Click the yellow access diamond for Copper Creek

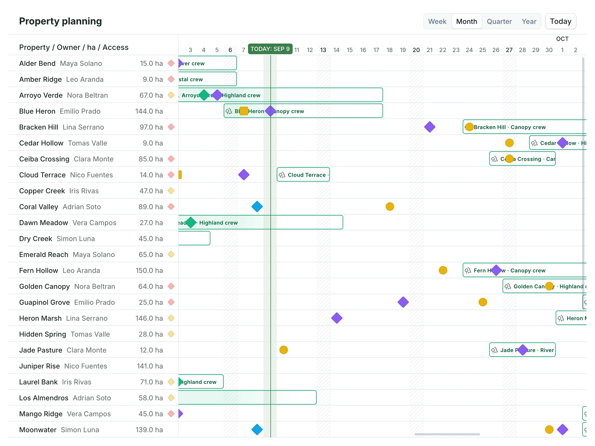(171, 191)
